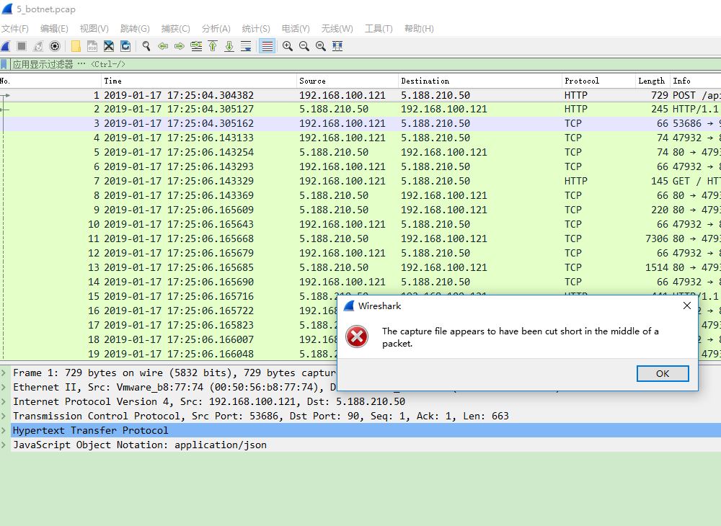Viewport: 721px width, 526px height.
Task: Select packet 19 at 17:25:06.166048
Action: coord(168,354)
